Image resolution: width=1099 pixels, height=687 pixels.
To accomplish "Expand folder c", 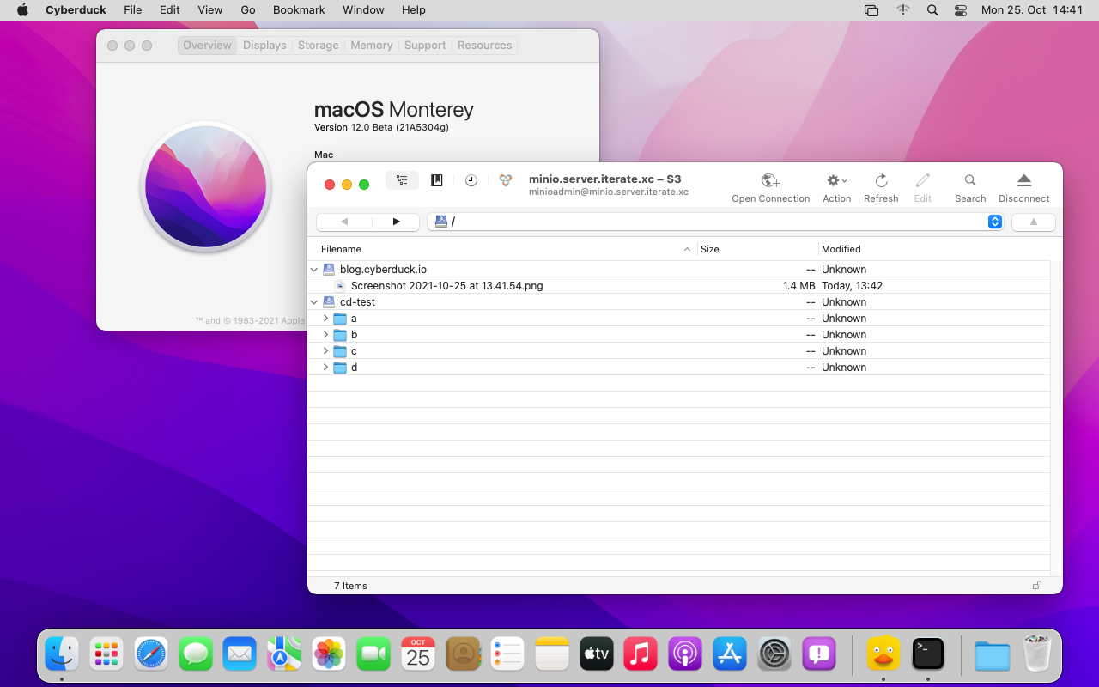I will 326,351.
